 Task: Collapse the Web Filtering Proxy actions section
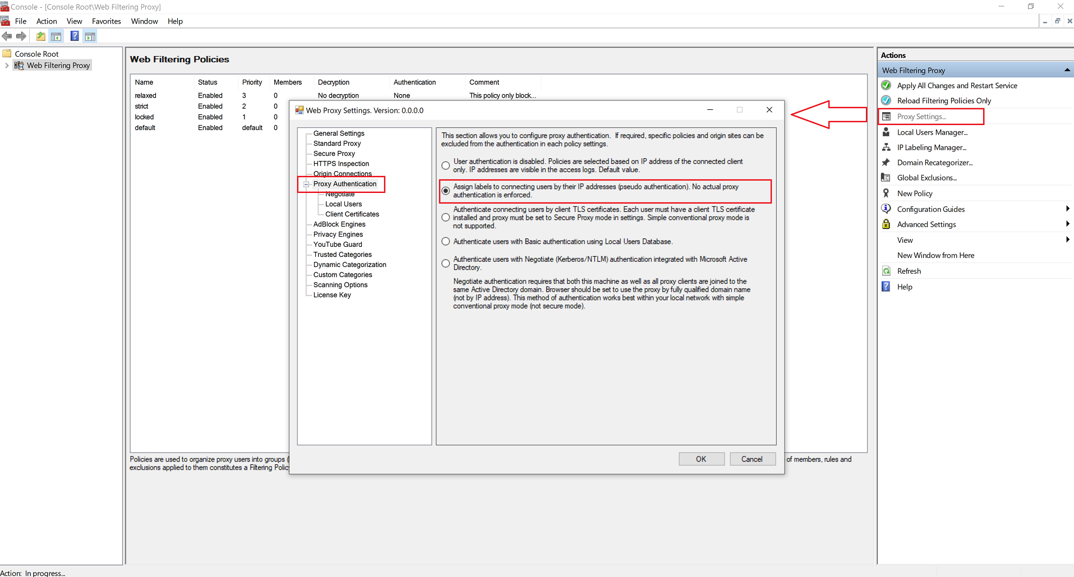tap(1067, 70)
